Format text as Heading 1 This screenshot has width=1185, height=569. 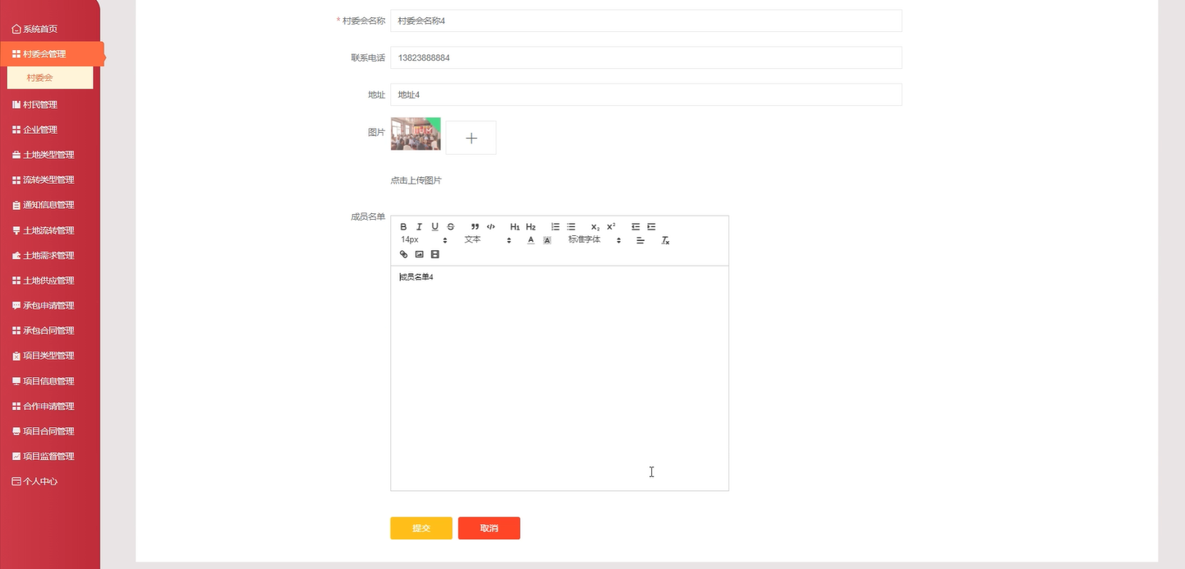tap(515, 226)
